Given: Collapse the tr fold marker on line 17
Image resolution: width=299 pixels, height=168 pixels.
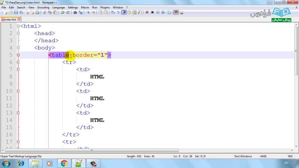Looking at the screenshot, I should tap(18, 142).
